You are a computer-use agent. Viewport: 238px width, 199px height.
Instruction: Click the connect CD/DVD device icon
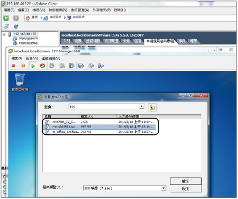[x=91, y=66]
